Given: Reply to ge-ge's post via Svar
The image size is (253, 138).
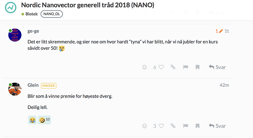Looking at the screenshot, I should pos(217,67).
